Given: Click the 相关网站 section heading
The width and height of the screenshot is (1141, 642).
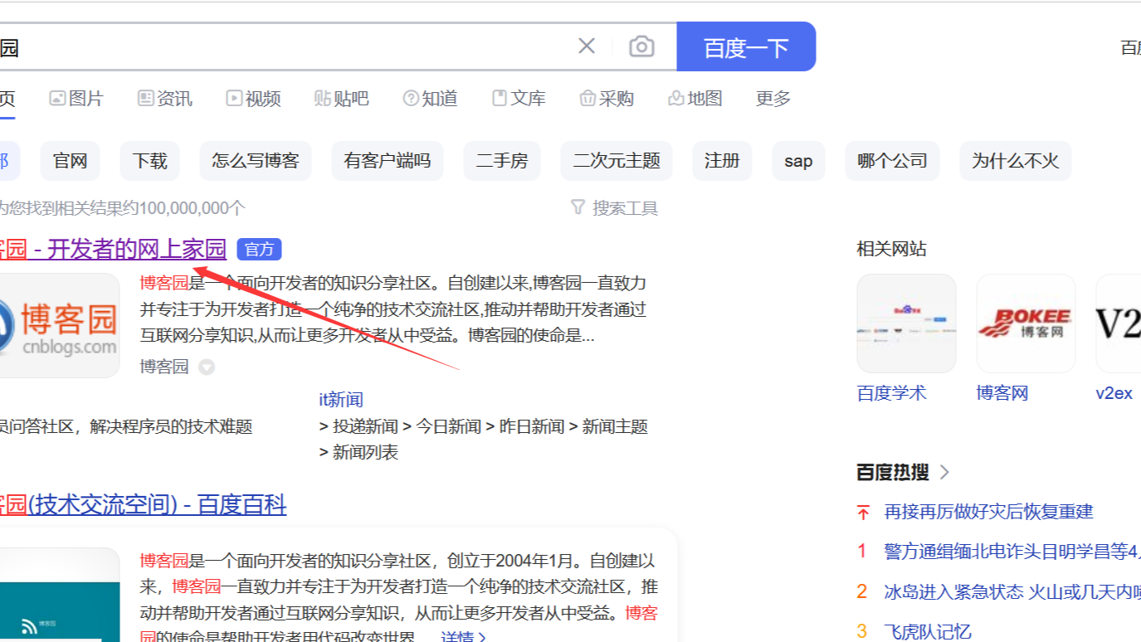Looking at the screenshot, I should click(x=892, y=249).
